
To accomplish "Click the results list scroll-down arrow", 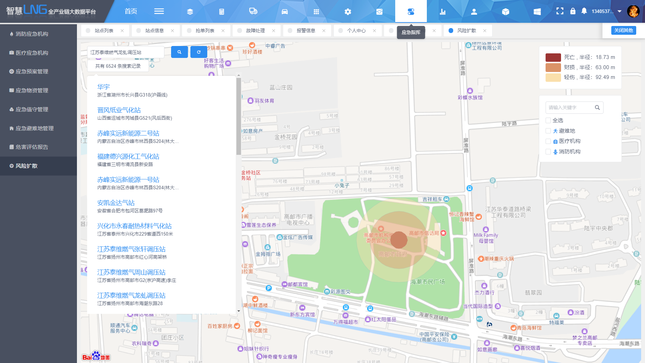I will click(x=239, y=311).
